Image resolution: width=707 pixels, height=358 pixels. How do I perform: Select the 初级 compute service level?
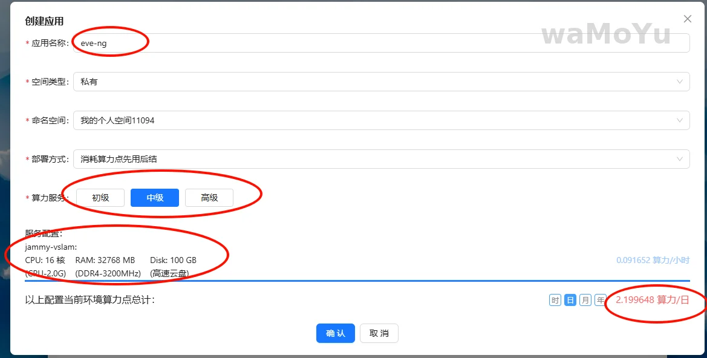(100, 198)
